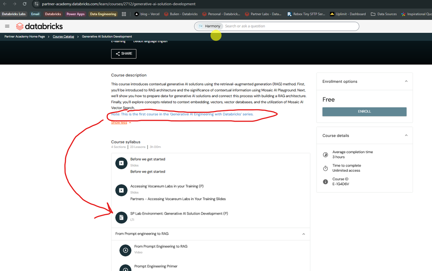Click the browser reload icon
This screenshot has width=432, height=271.
(x=25, y=4)
